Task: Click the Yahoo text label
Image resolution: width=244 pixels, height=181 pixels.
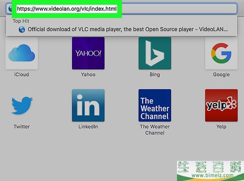Action: point(88,75)
